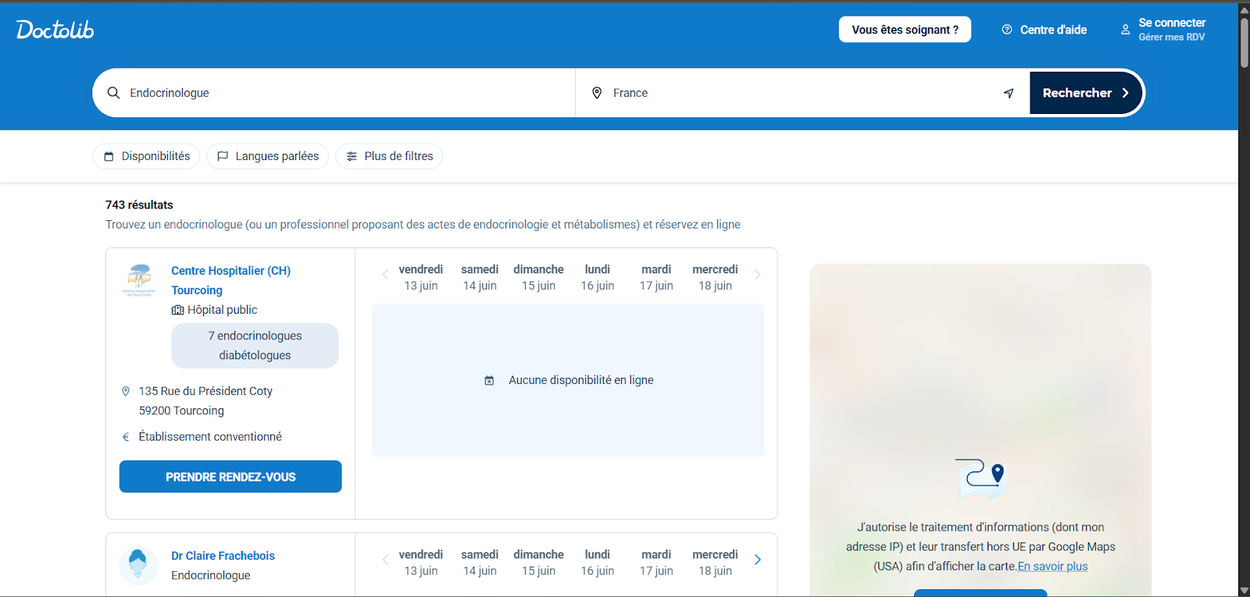
Task: Click the help circle icon beside Centre d'aide
Action: pyautogui.click(x=1007, y=30)
